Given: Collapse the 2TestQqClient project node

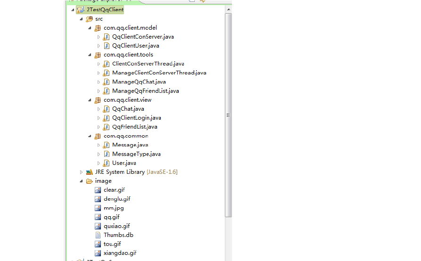Looking at the screenshot, I should point(73,10).
